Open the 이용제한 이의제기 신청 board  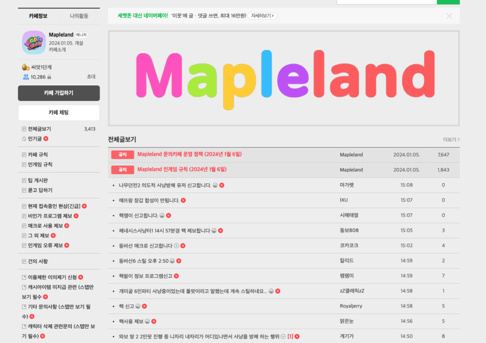tap(52, 278)
